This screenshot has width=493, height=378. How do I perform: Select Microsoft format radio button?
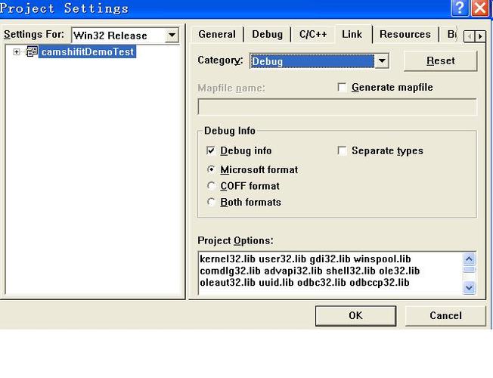pos(211,170)
